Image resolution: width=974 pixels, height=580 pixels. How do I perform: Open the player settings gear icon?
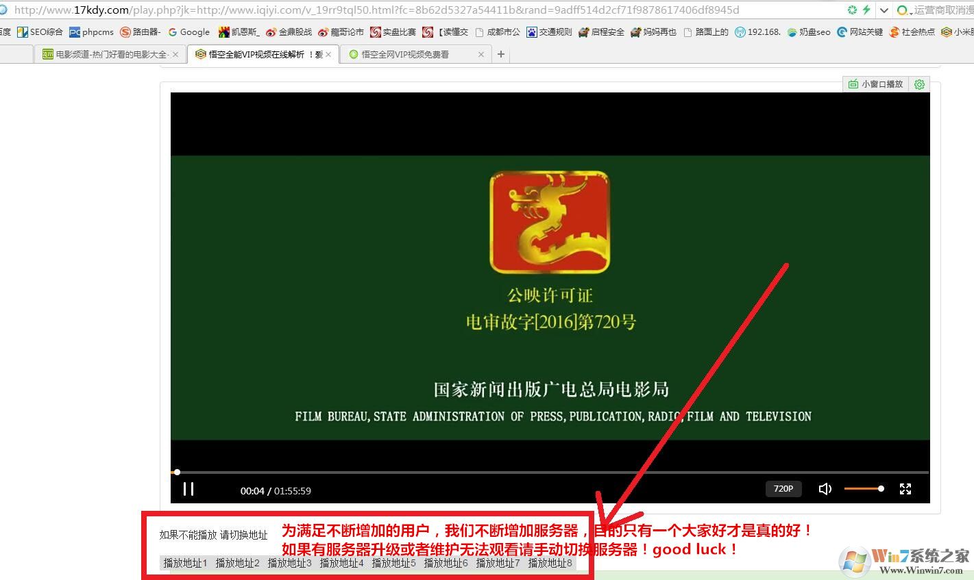919,84
